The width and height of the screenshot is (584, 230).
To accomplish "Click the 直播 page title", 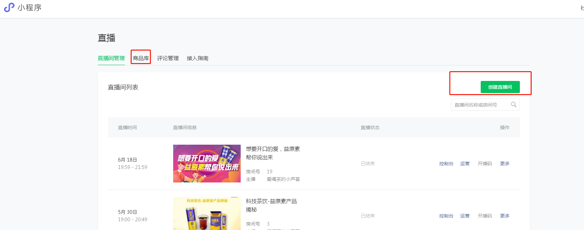I will pyautogui.click(x=106, y=38).
